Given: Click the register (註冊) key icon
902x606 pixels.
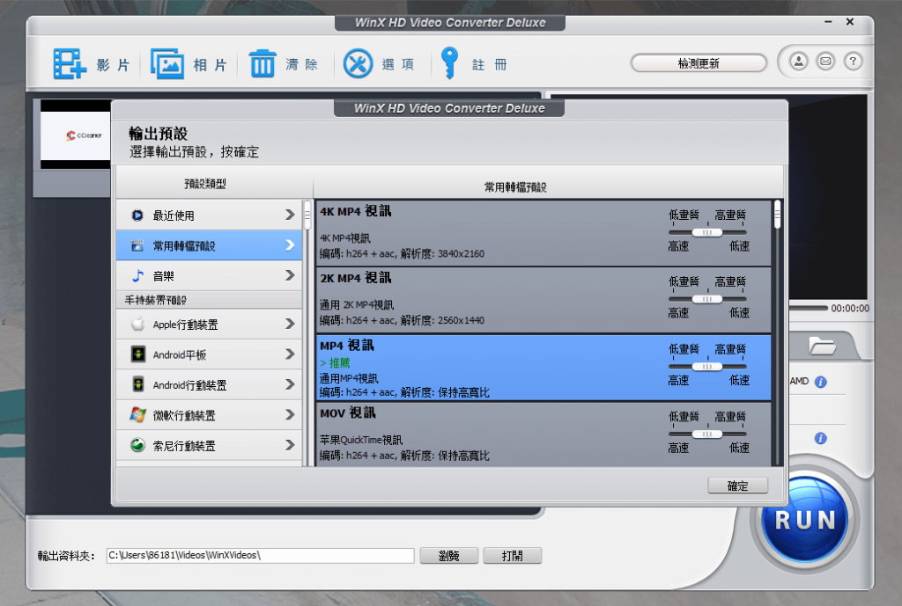Looking at the screenshot, I should tap(449, 63).
